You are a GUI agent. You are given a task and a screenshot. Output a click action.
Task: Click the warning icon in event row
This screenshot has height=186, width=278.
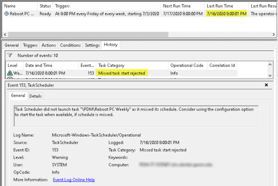pyautogui.click(x=10, y=73)
